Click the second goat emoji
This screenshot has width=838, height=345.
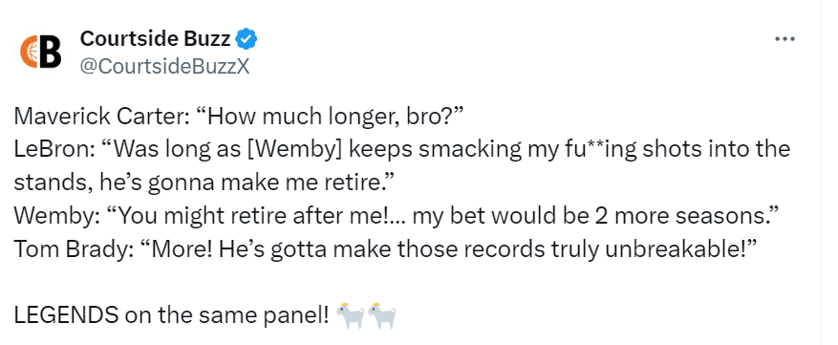click(381, 315)
